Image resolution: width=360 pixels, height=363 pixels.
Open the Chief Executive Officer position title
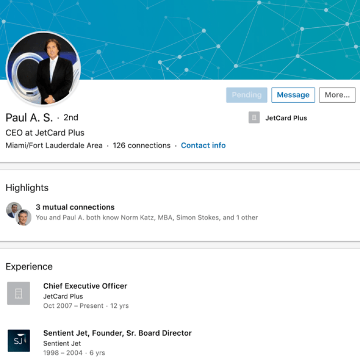(85, 286)
